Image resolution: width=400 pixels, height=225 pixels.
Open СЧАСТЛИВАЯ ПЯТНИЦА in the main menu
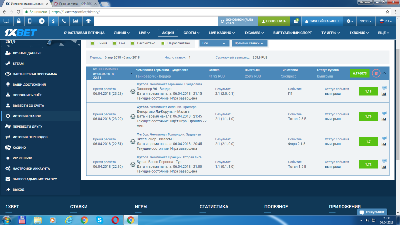pyautogui.click(x=84, y=33)
